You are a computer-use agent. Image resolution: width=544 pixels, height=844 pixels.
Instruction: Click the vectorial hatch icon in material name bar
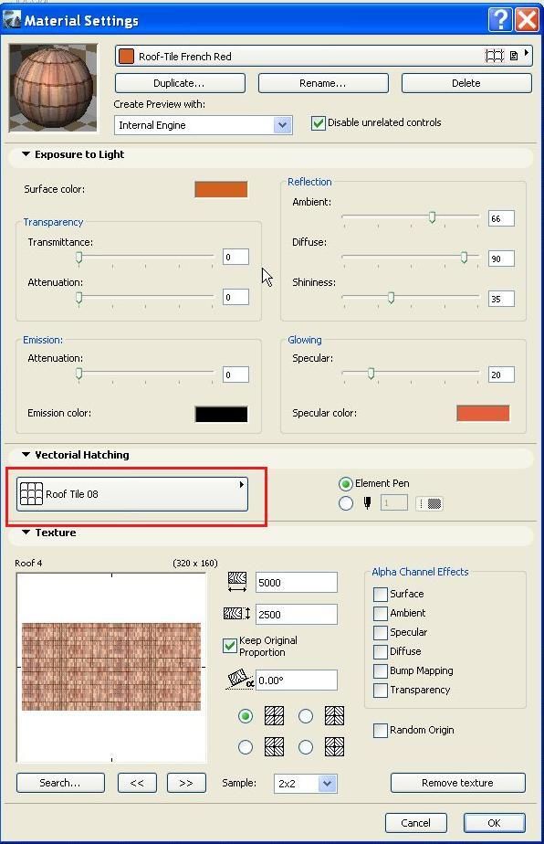pyautogui.click(x=494, y=56)
